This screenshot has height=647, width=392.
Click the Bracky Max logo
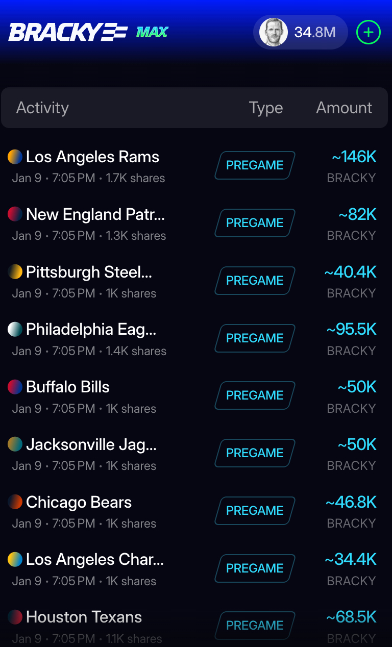(88, 33)
